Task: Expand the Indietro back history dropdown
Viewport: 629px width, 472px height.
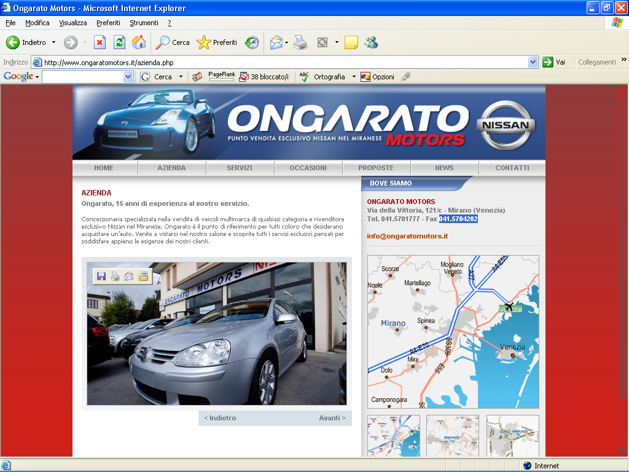Action: point(54,42)
